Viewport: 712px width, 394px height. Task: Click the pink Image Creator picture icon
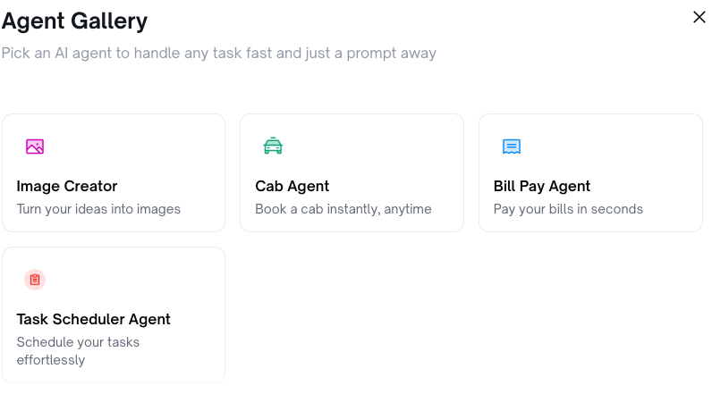[35, 147]
